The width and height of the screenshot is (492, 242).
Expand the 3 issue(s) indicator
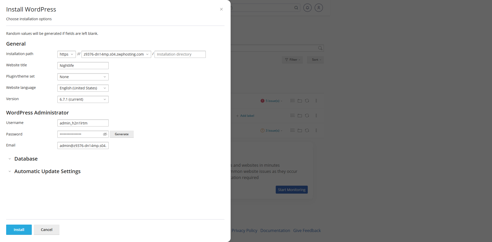tap(274, 131)
